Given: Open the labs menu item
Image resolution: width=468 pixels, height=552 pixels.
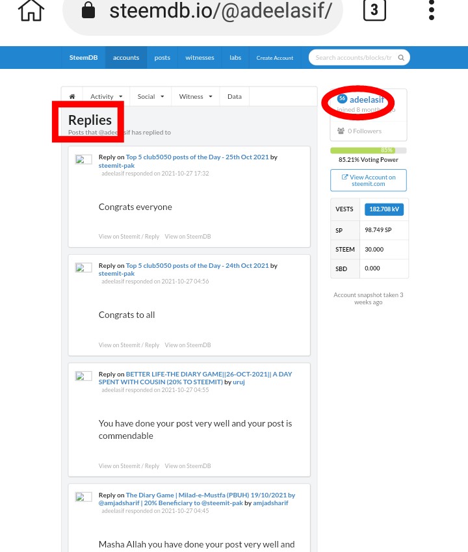Looking at the screenshot, I should (235, 57).
